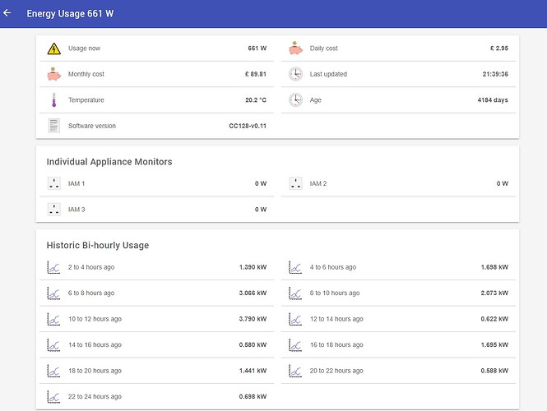Select the CC128-v0.11 version value
Viewport: 547px width, 411px height.
tap(248, 126)
